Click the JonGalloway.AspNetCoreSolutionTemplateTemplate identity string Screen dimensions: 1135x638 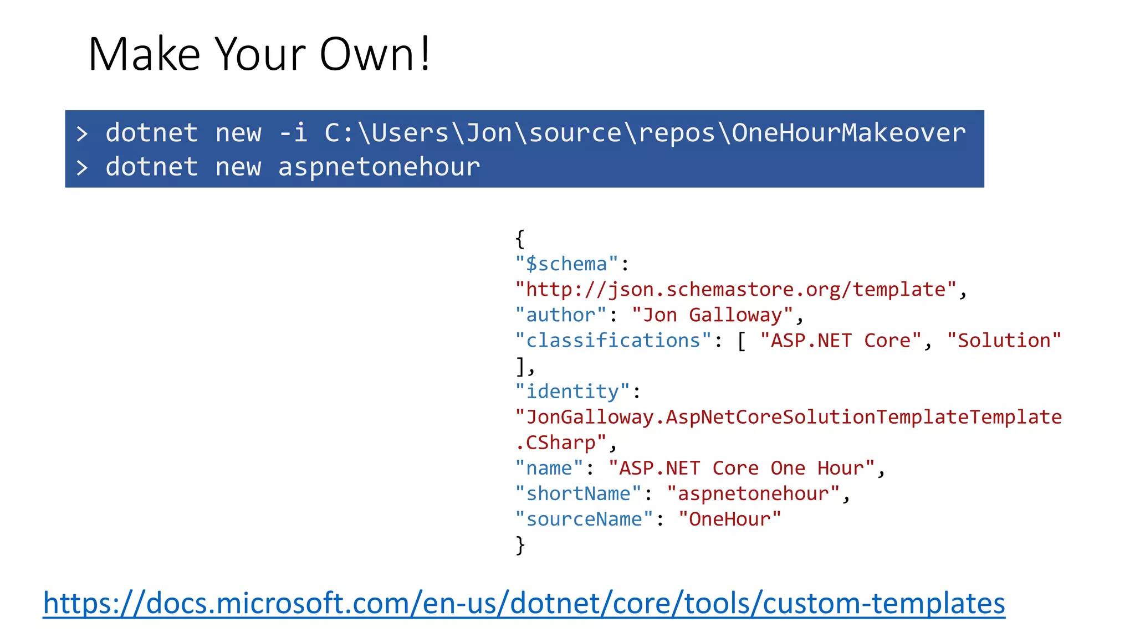click(x=788, y=417)
